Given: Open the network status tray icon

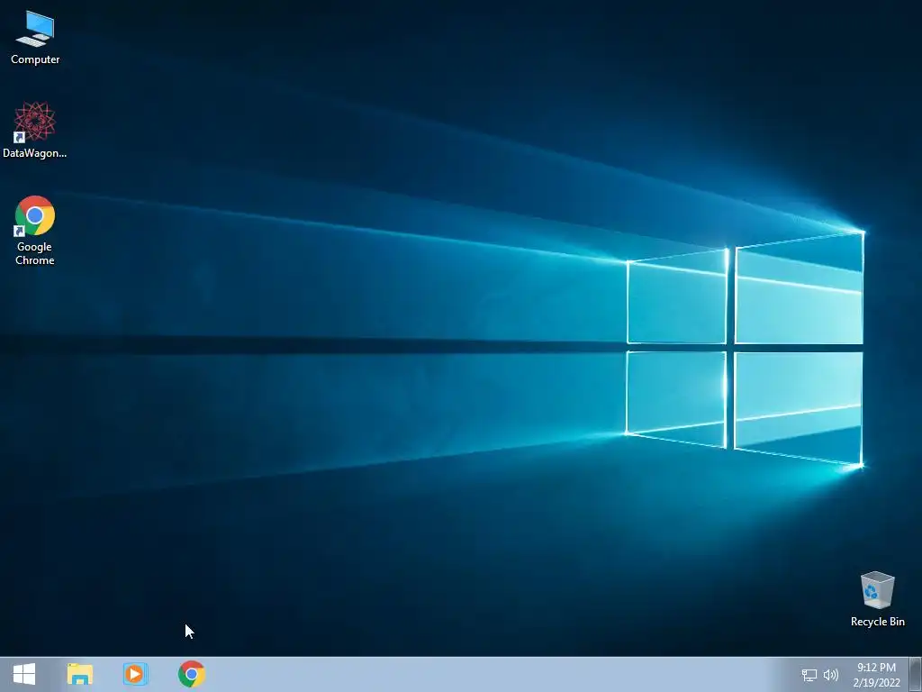Looking at the screenshot, I should (x=809, y=675).
